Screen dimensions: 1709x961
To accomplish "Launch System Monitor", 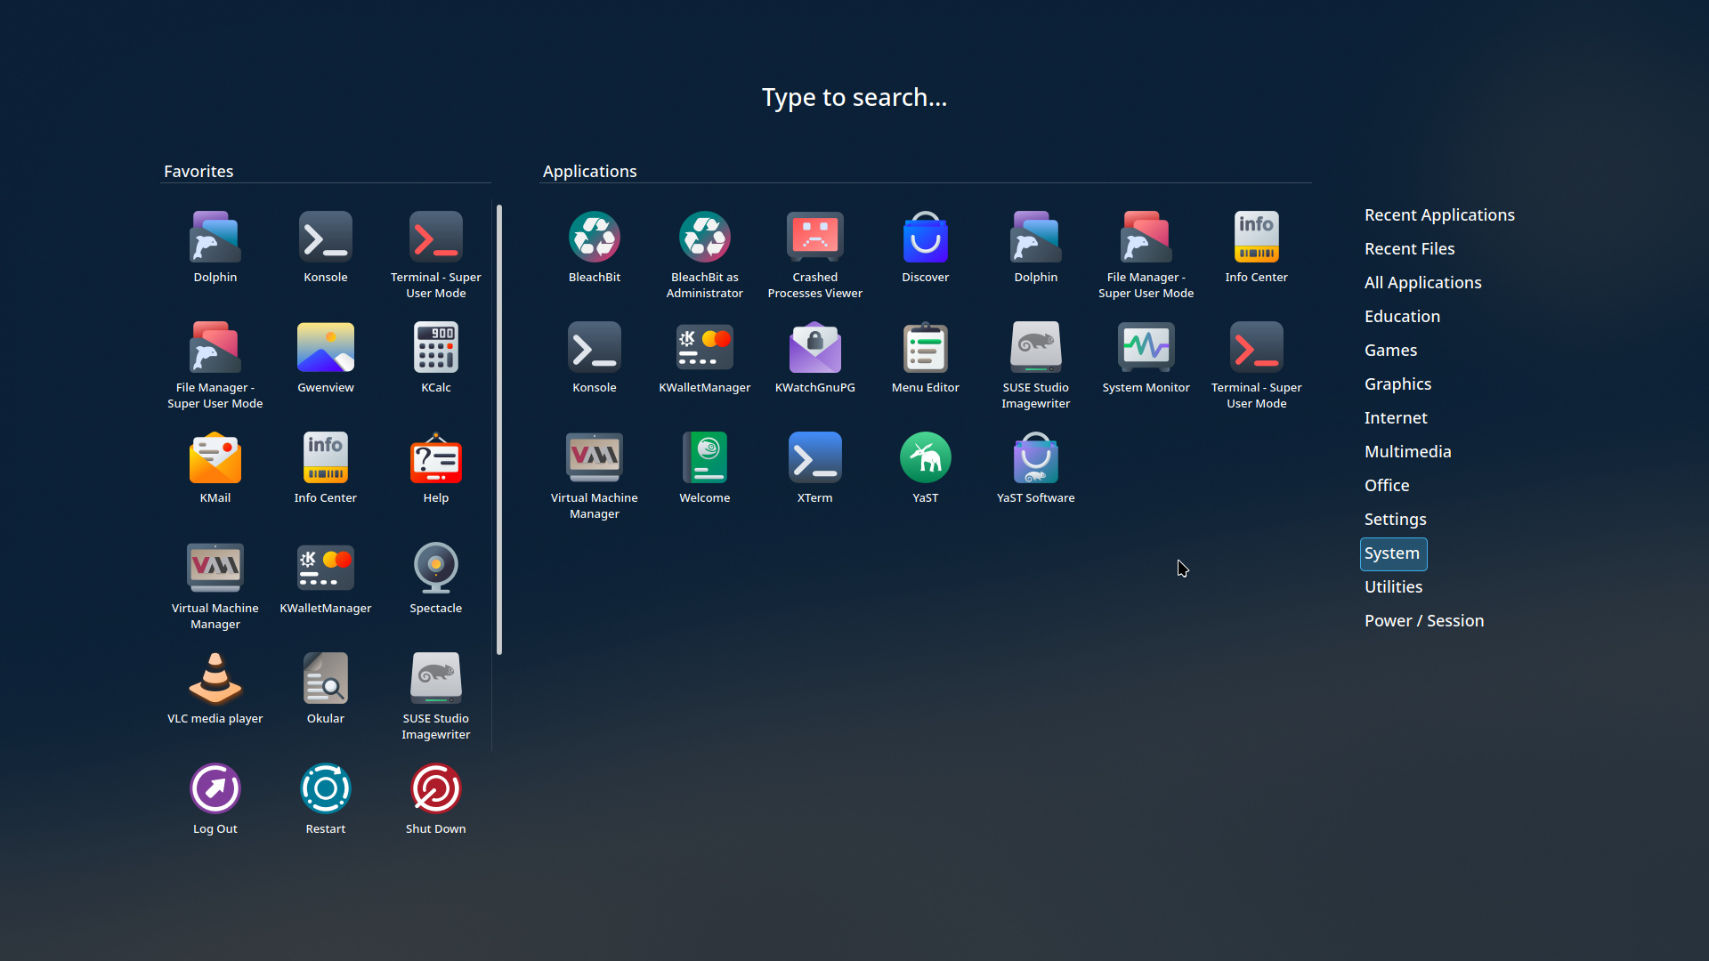I will pos(1146,358).
